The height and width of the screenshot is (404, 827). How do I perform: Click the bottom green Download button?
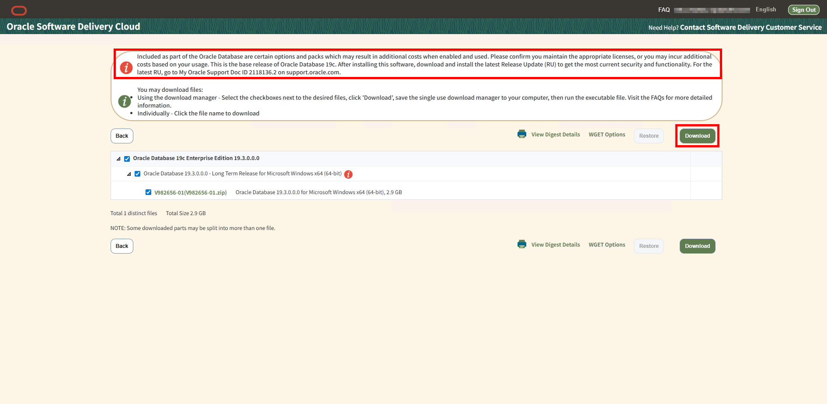(x=698, y=246)
